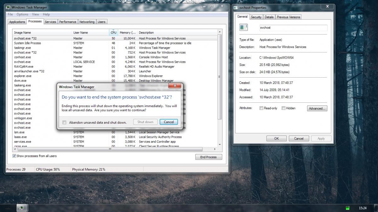Select the lsm.exe process row
This screenshot has width=378, height=212.
115,132
